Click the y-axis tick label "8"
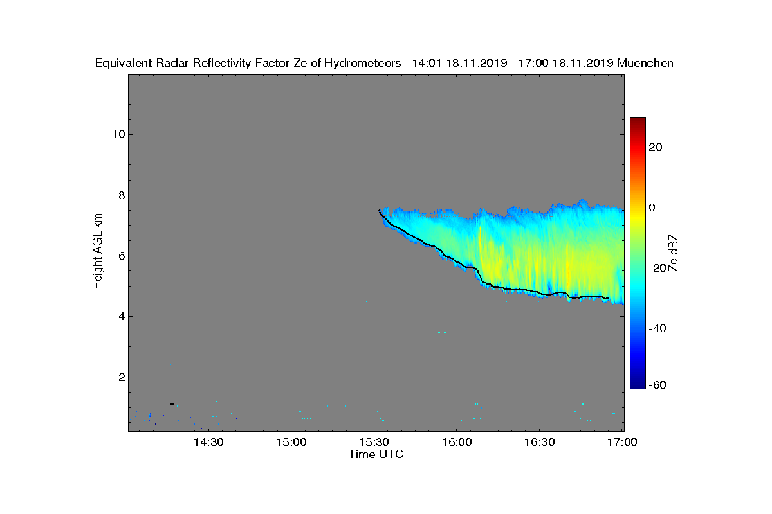The width and height of the screenshot is (772, 514). [121, 195]
